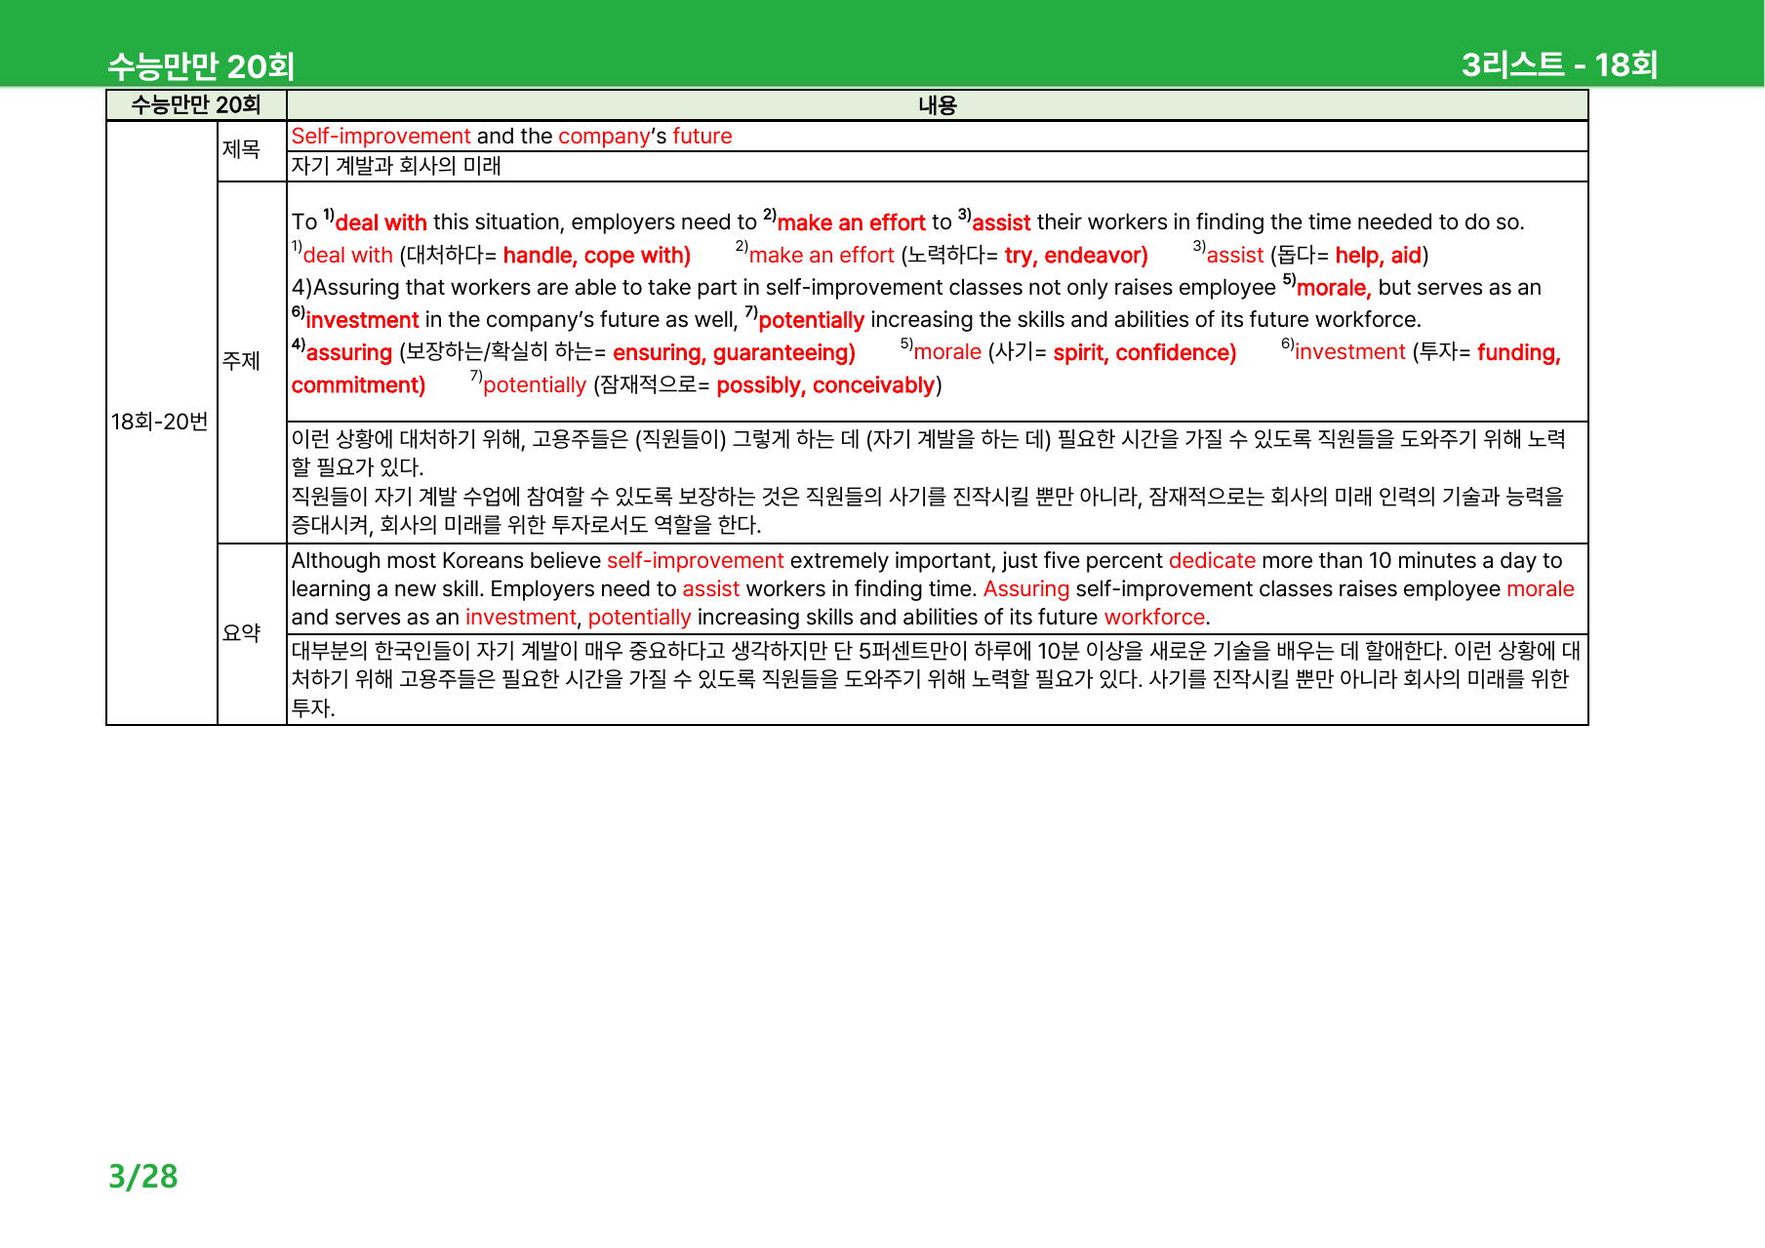The width and height of the screenshot is (1765, 1248).
Task: Click synonym text ensuring, guaranteeing
Action: click(x=734, y=352)
